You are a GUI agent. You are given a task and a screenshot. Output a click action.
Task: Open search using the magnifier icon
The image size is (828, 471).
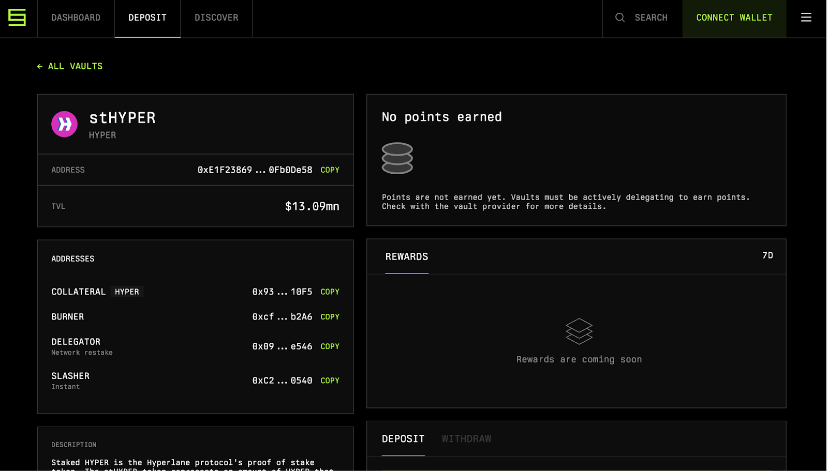click(619, 18)
